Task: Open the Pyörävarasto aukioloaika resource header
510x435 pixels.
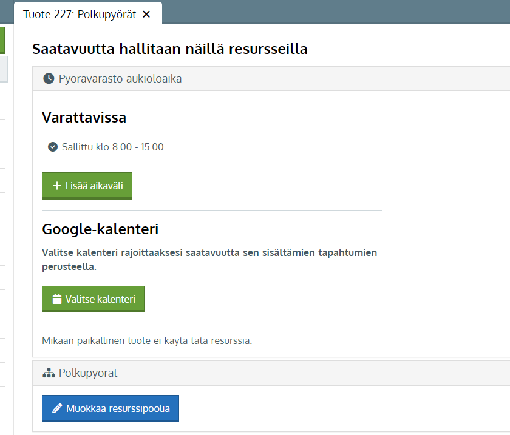Action: click(271, 79)
